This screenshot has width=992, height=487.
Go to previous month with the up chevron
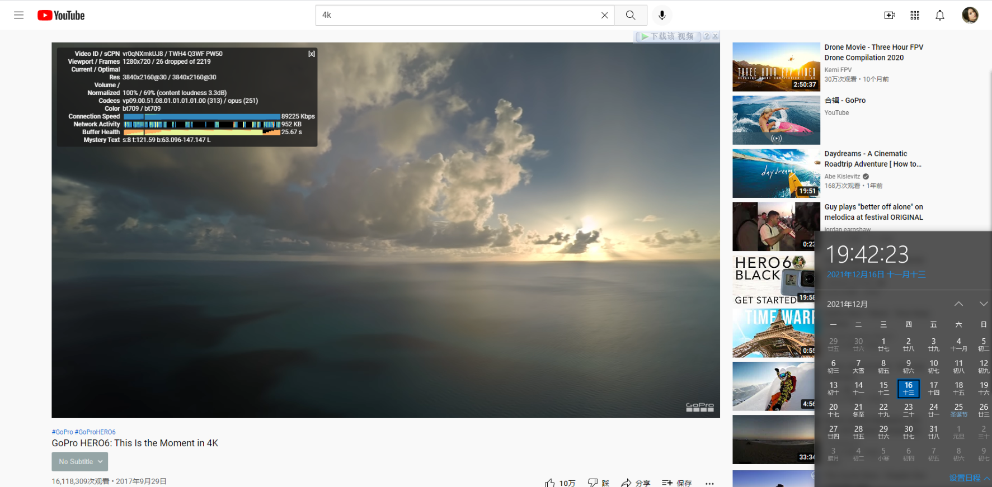click(x=958, y=304)
